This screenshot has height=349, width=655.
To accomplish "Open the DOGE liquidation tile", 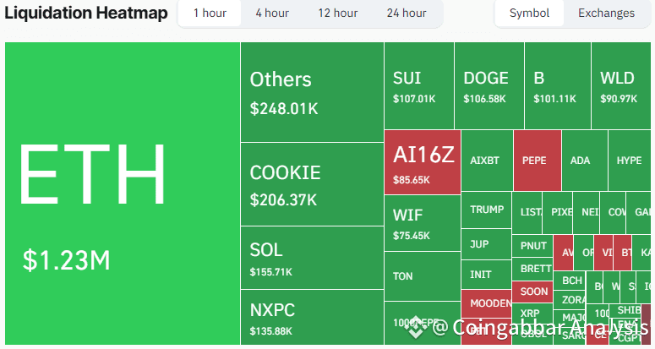I will pos(489,86).
